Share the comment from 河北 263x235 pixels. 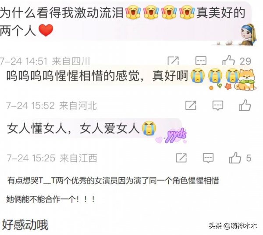click(x=191, y=105)
